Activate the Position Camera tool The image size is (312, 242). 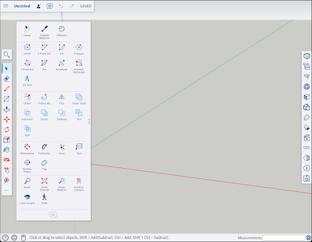79,184
